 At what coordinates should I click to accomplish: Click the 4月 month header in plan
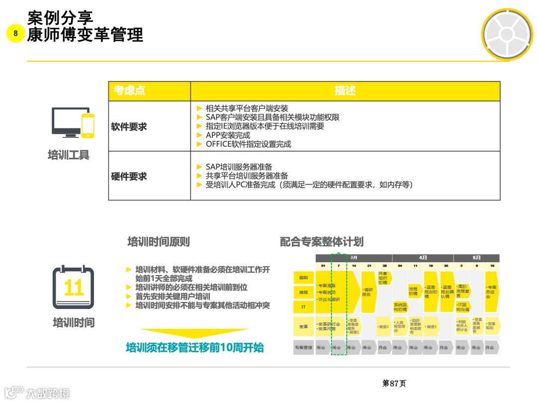423,258
